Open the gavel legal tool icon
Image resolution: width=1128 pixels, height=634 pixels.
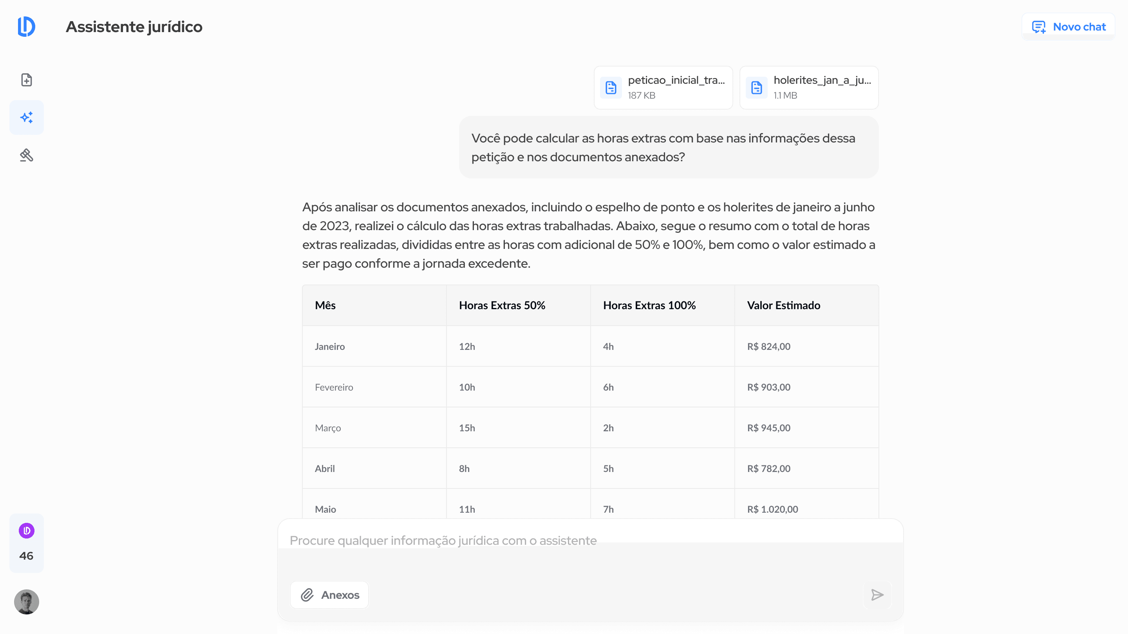click(26, 155)
